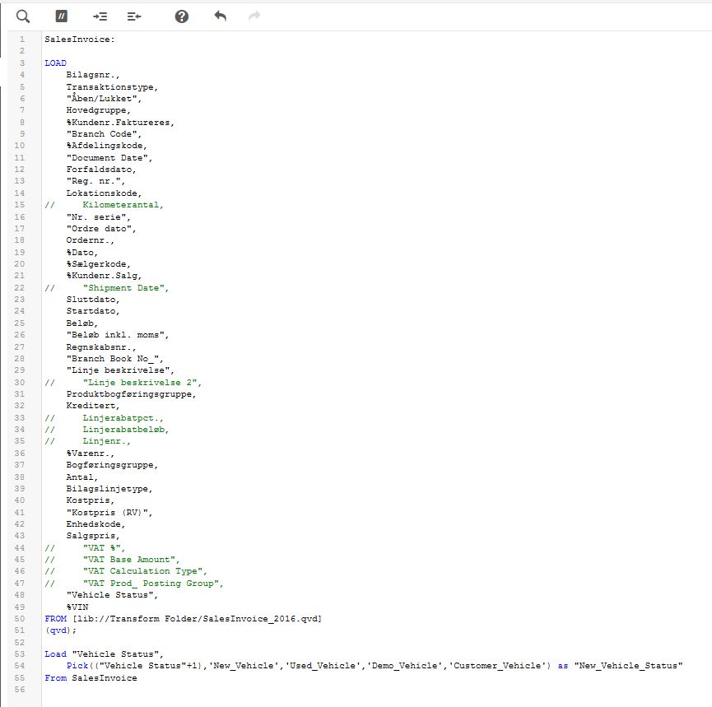Place cursor on the "Kostpris (RV)" field
The height and width of the screenshot is (707, 712).
[109, 512]
